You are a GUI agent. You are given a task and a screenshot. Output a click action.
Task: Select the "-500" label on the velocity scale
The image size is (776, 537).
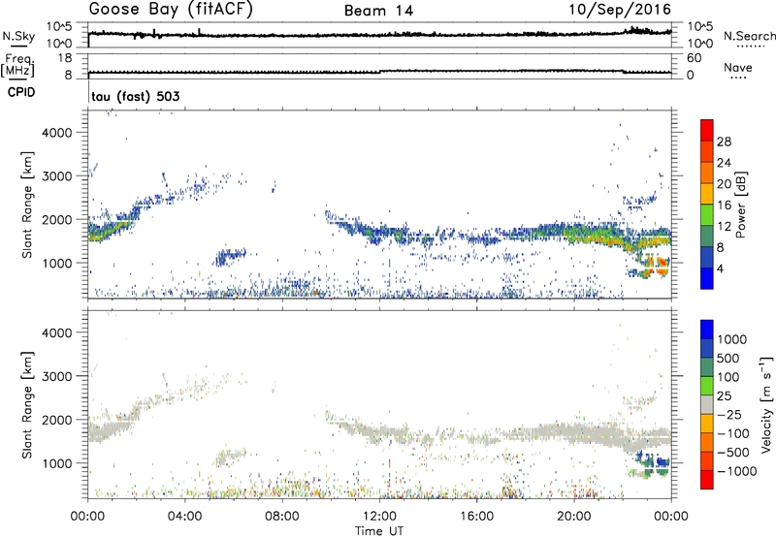click(733, 452)
